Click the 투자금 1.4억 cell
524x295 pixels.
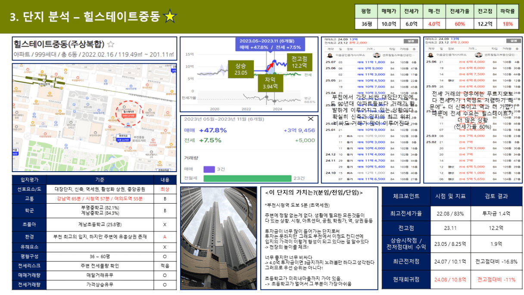496,213
